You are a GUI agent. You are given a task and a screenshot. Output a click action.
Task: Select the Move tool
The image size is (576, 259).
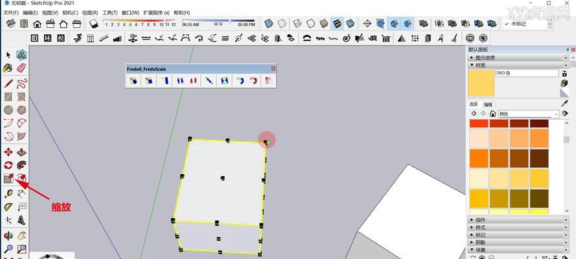[8, 152]
